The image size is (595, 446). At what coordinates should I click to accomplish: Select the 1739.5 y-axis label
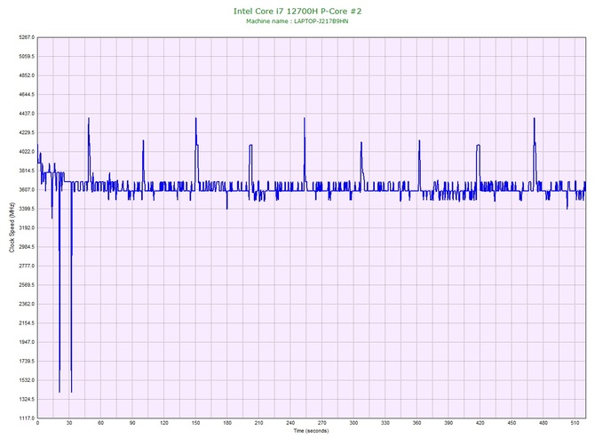pyautogui.click(x=27, y=361)
